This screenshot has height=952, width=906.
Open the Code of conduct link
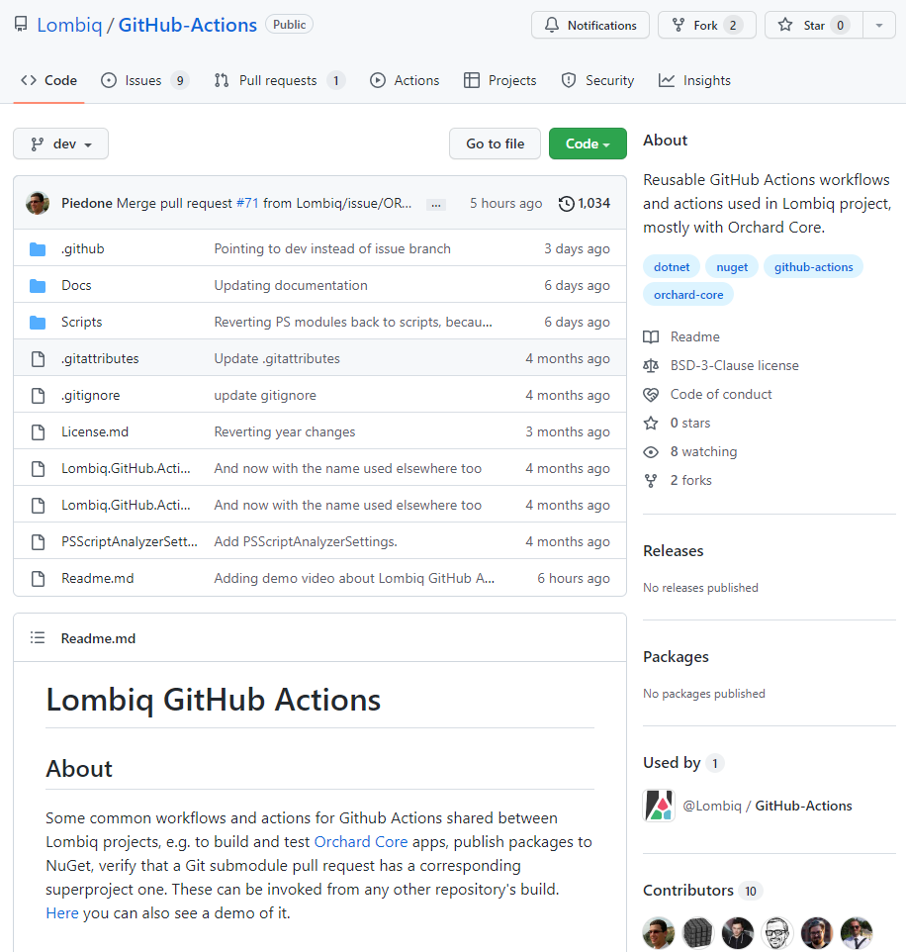721,394
